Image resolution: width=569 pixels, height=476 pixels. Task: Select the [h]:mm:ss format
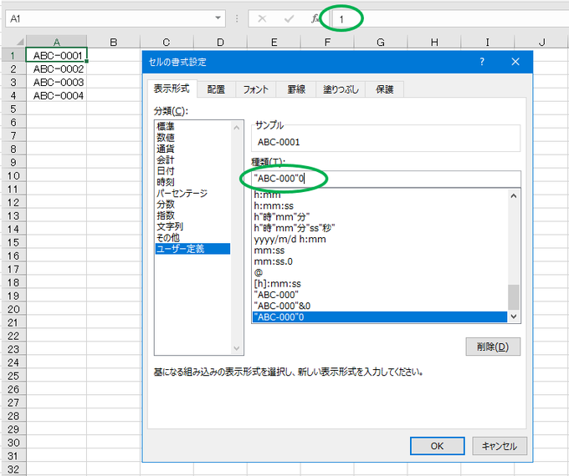(380, 284)
